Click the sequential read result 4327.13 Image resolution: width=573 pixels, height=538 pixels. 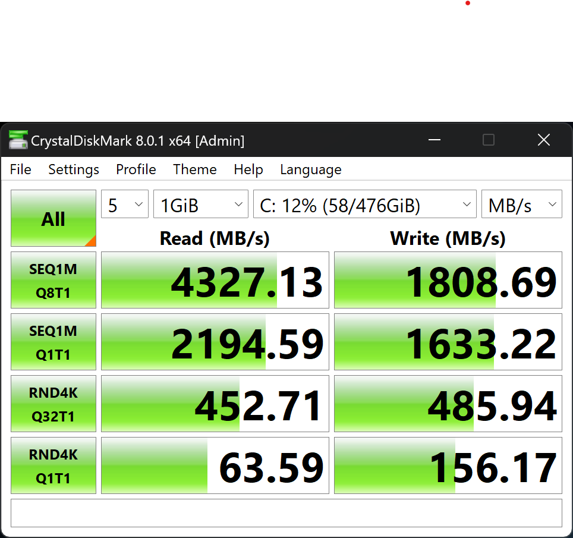point(215,280)
